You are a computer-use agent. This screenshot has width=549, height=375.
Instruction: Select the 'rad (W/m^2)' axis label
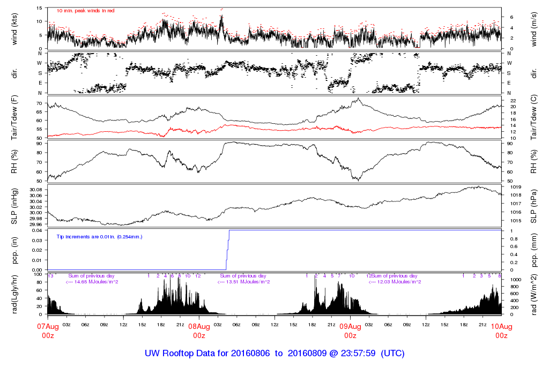tap(533, 295)
